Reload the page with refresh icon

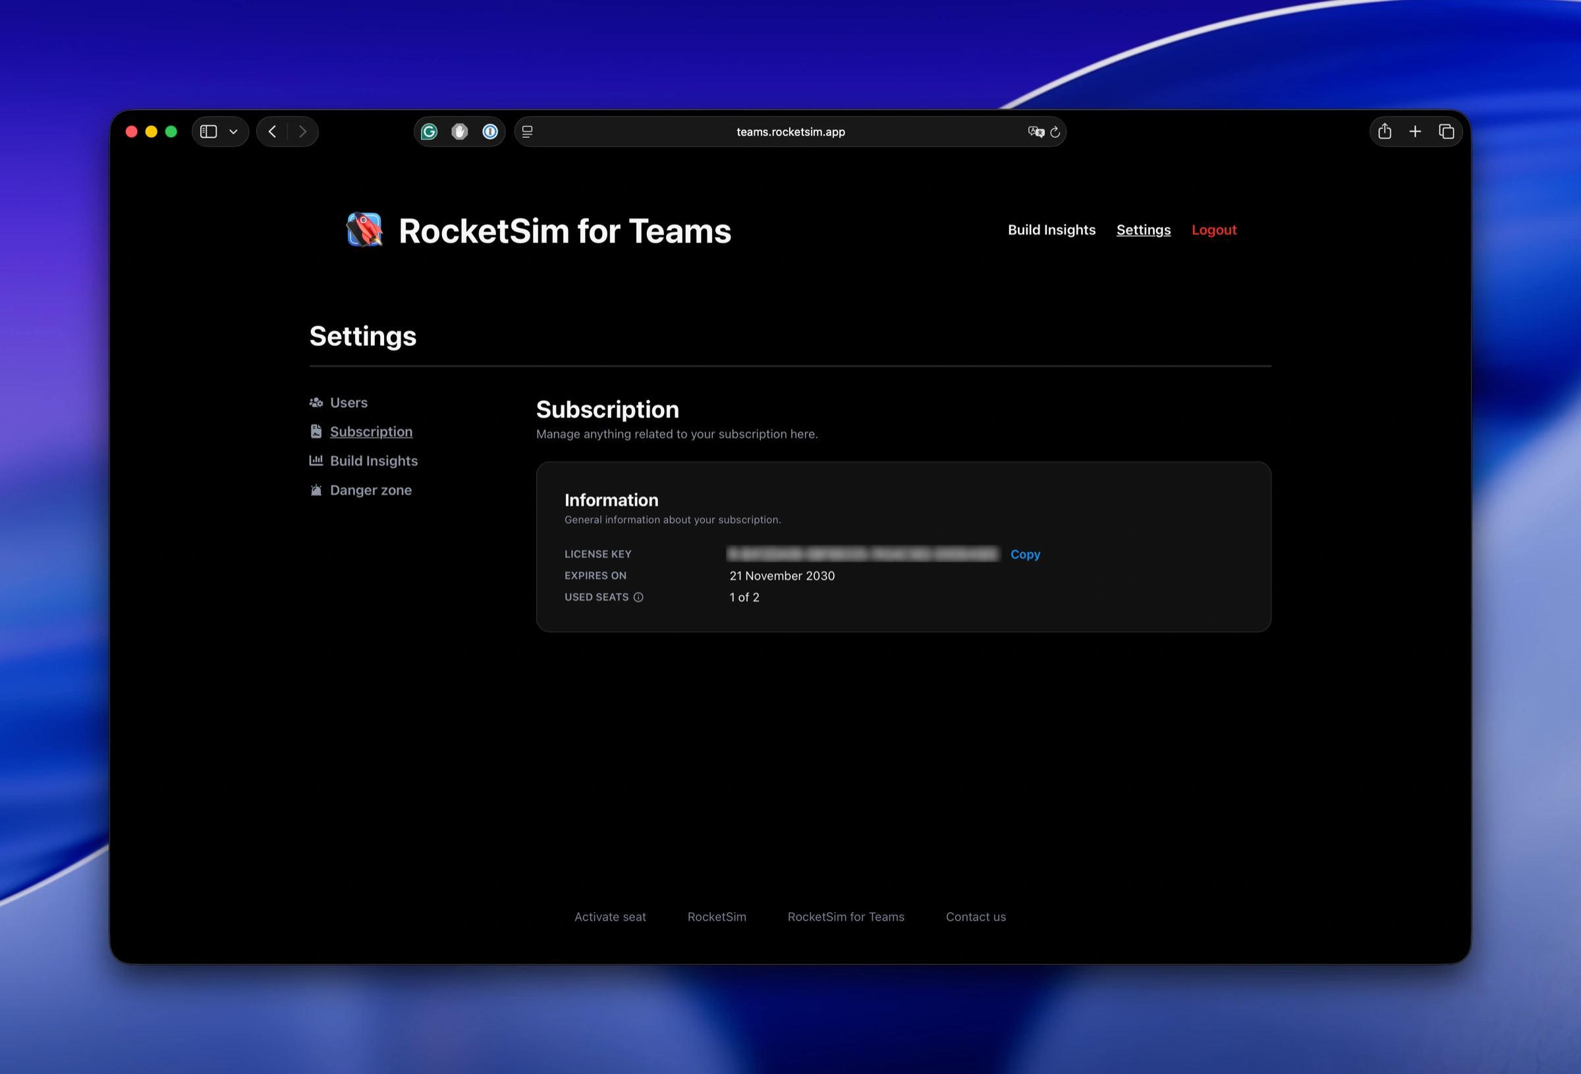[1055, 131]
